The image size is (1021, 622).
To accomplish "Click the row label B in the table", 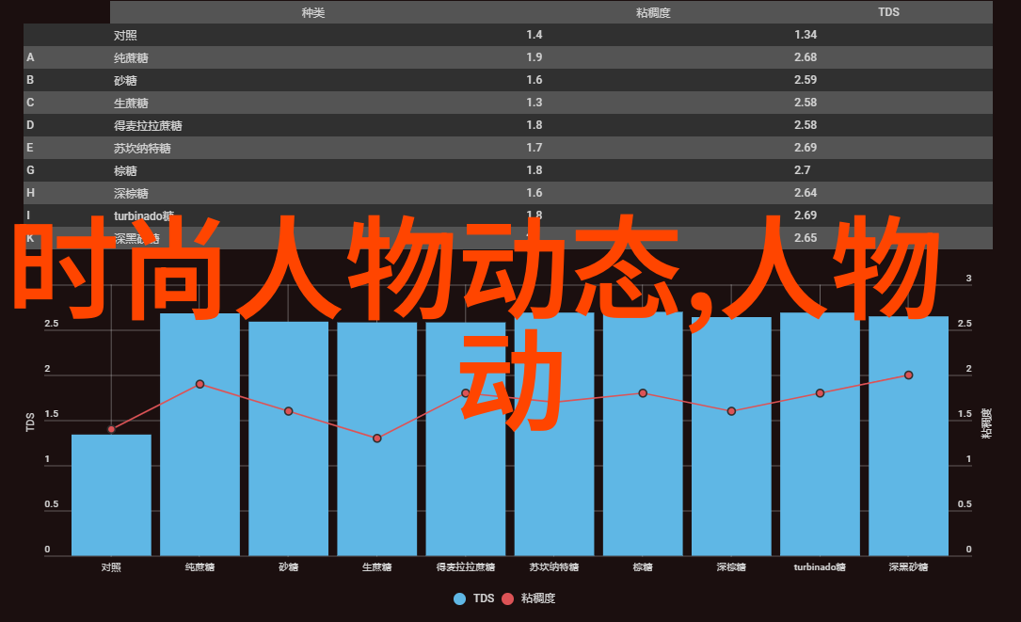I will [30, 79].
